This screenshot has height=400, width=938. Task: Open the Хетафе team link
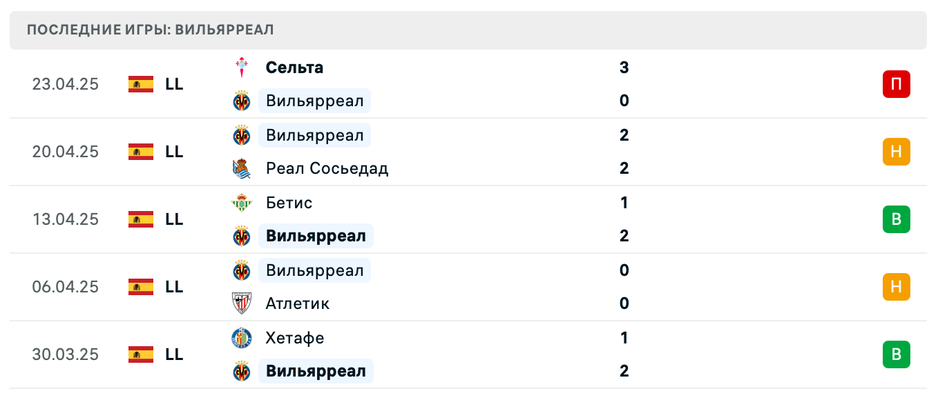click(295, 338)
